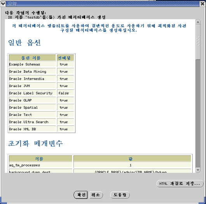Click the 초기화 매개변수 section heading
The height and width of the screenshot is (204, 206).
pyautogui.click(x=35, y=143)
